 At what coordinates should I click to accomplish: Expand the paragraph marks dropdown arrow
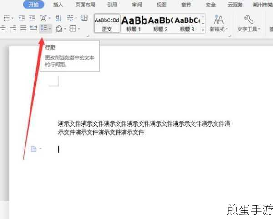[76, 18]
